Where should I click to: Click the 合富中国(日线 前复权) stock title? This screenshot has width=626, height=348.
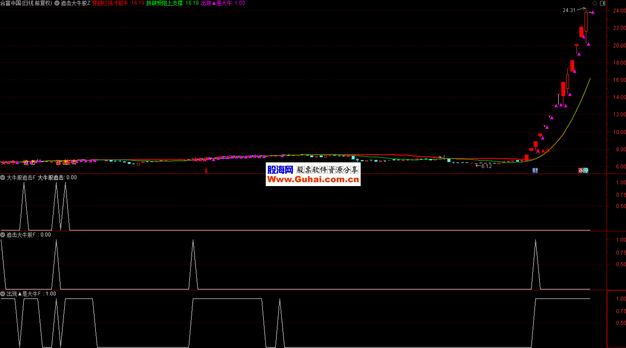[x=26, y=3]
